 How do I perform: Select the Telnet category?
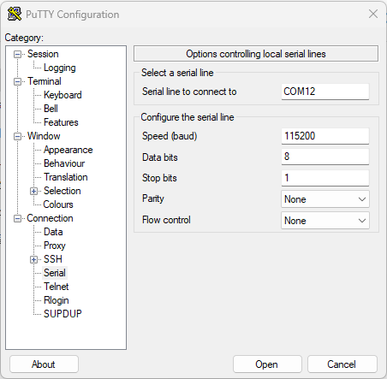tap(57, 287)
